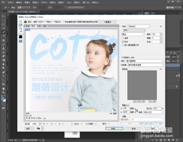The height and width of the screenshot is (142, 183).
Task: Click the 存储 (Save) button
Action: tap(114, 128)
